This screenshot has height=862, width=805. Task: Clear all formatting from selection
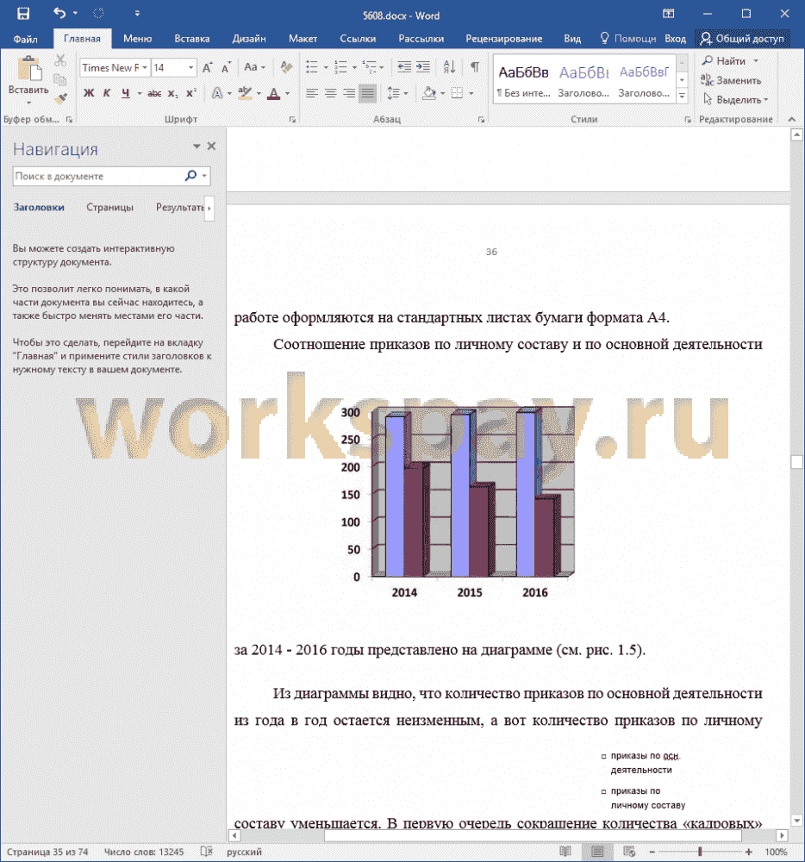(x=286, y=67)
